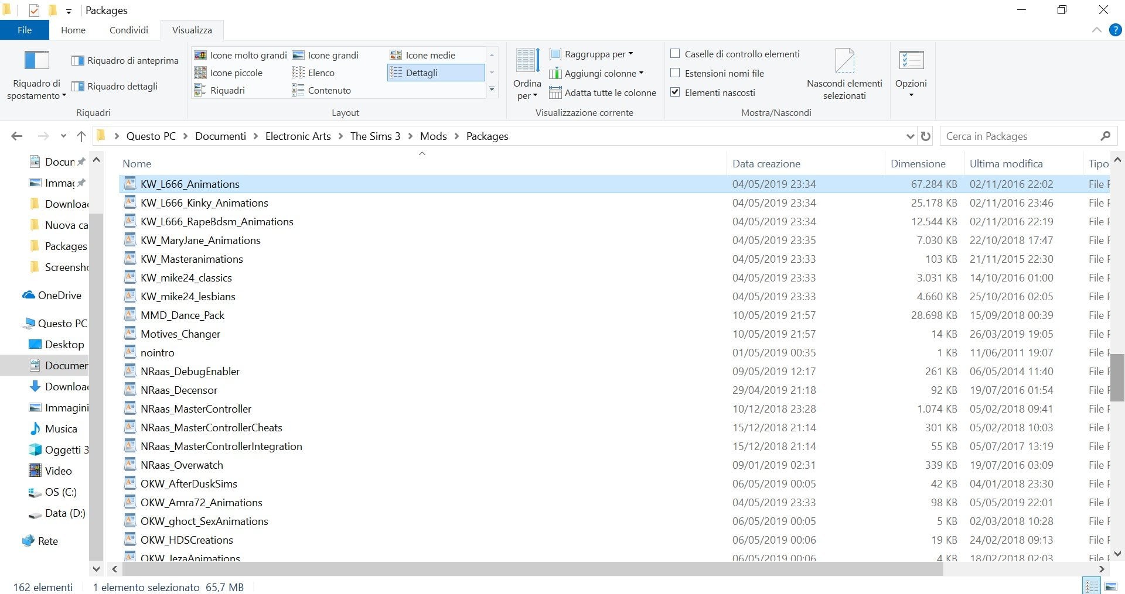
Task: Switch to large thumbnails view in status bar
Action: pyautogui.click(x=1110, y=586)
